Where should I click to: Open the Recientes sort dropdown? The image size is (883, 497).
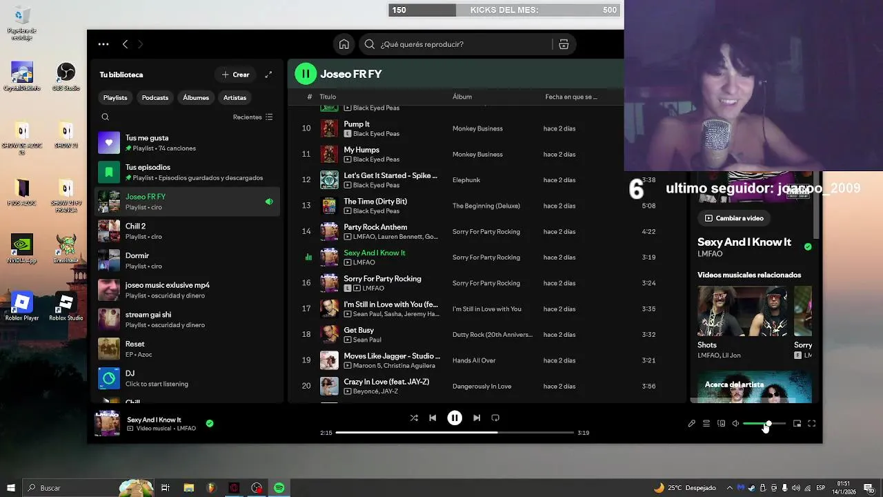click(x=252, y=117)
